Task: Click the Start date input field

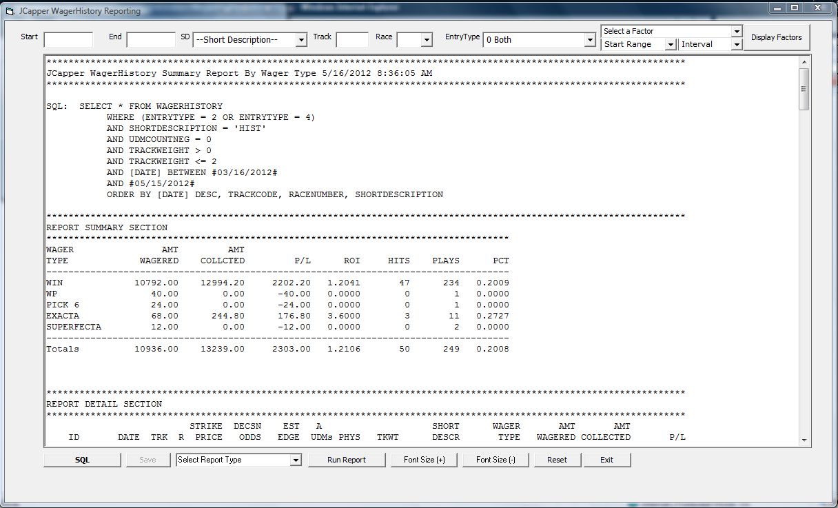Action: pos(68,40)
